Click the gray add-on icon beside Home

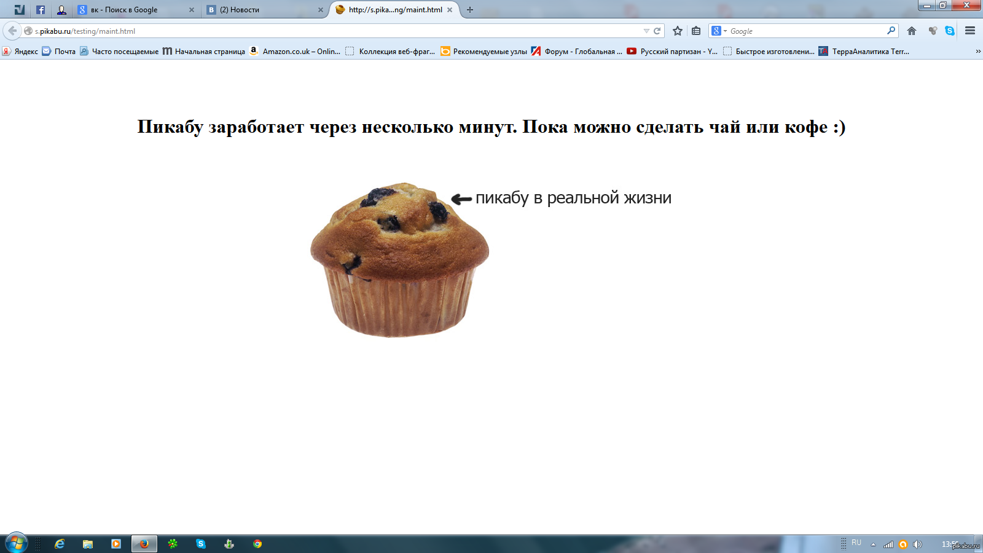point(933,31)
